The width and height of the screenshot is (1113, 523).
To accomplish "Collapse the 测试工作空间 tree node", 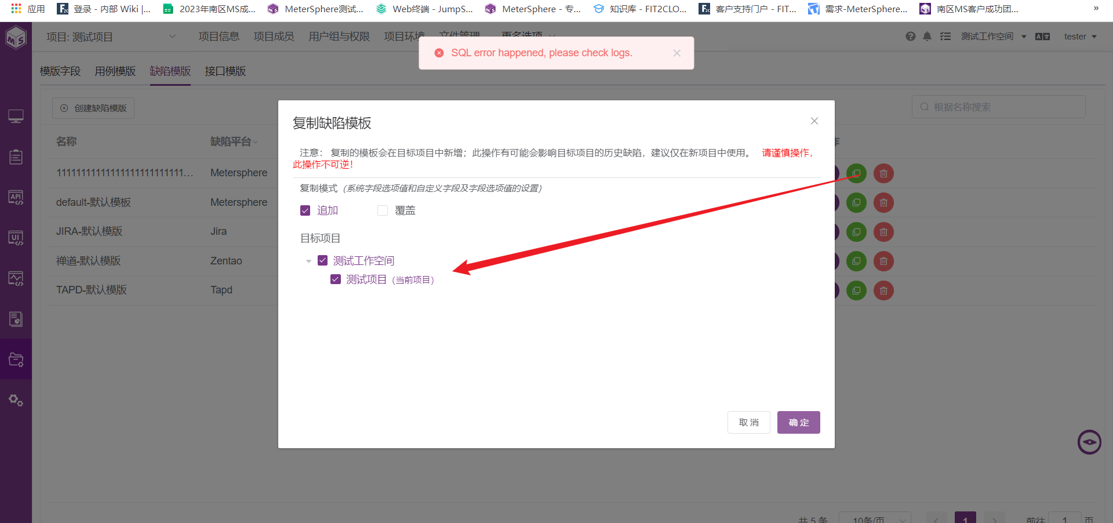I will (308, 261).
